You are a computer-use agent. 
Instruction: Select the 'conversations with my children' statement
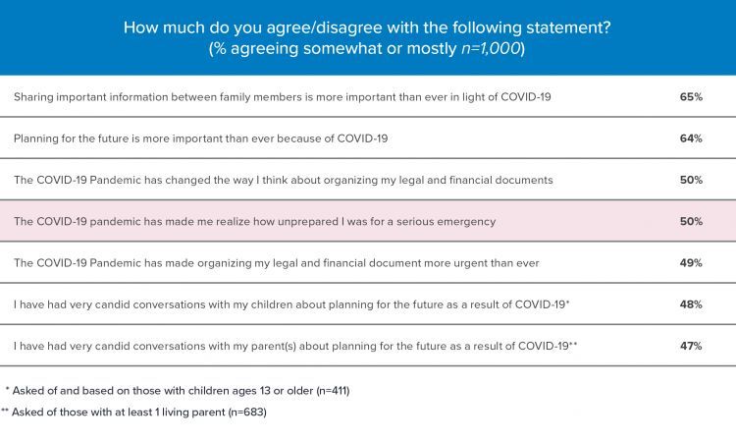[x=291, y=304]
